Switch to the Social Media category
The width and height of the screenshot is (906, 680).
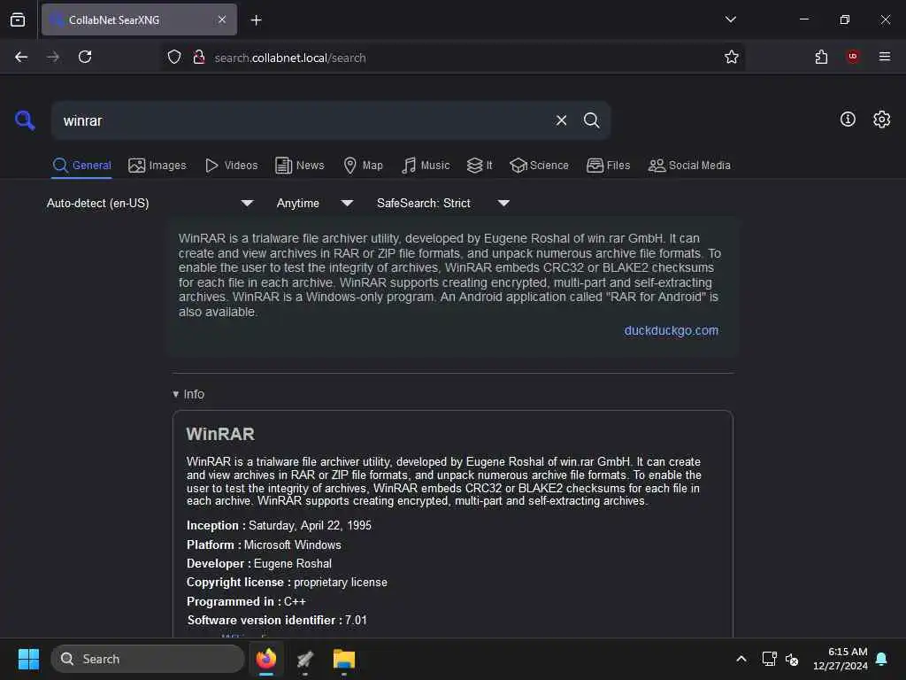point(688,166)
